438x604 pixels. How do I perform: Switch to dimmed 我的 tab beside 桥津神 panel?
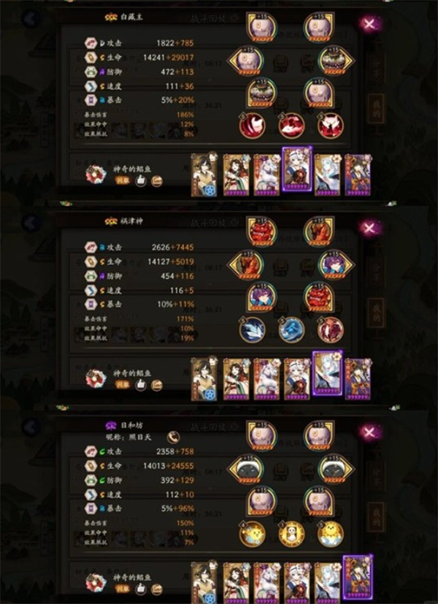pyautogui.click(x=375, y=312)
